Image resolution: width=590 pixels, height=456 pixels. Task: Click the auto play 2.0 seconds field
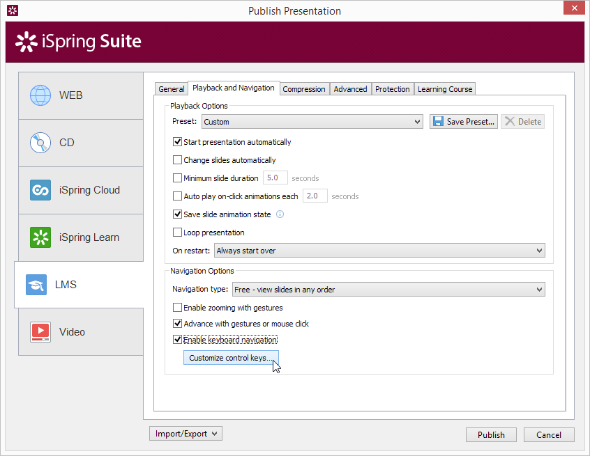[315, 196]
